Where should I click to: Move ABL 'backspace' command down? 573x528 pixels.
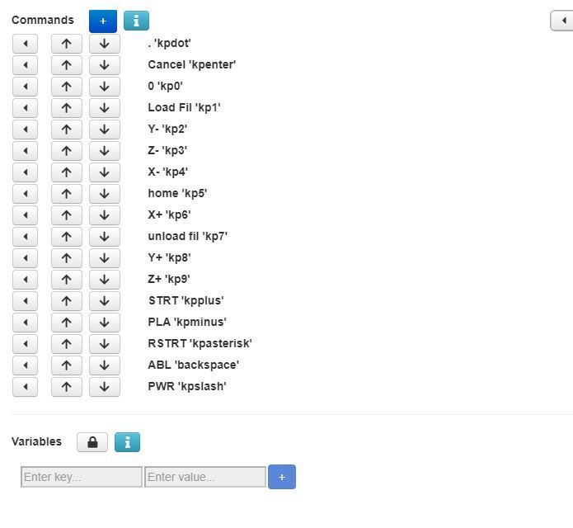pyautogui.click(x=104, y=365)
